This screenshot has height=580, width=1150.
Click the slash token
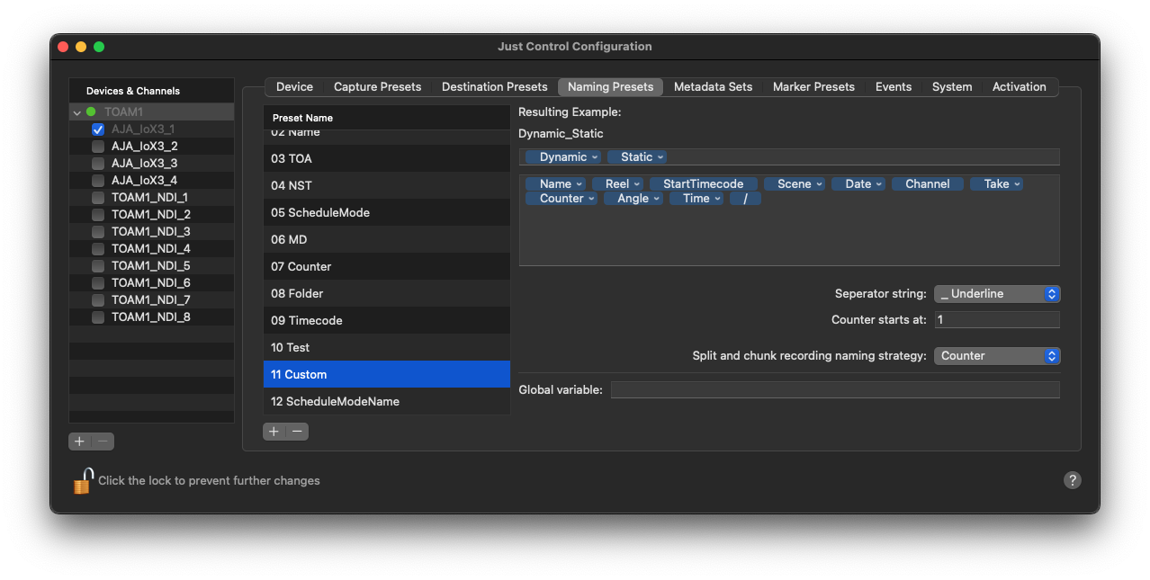746,199
